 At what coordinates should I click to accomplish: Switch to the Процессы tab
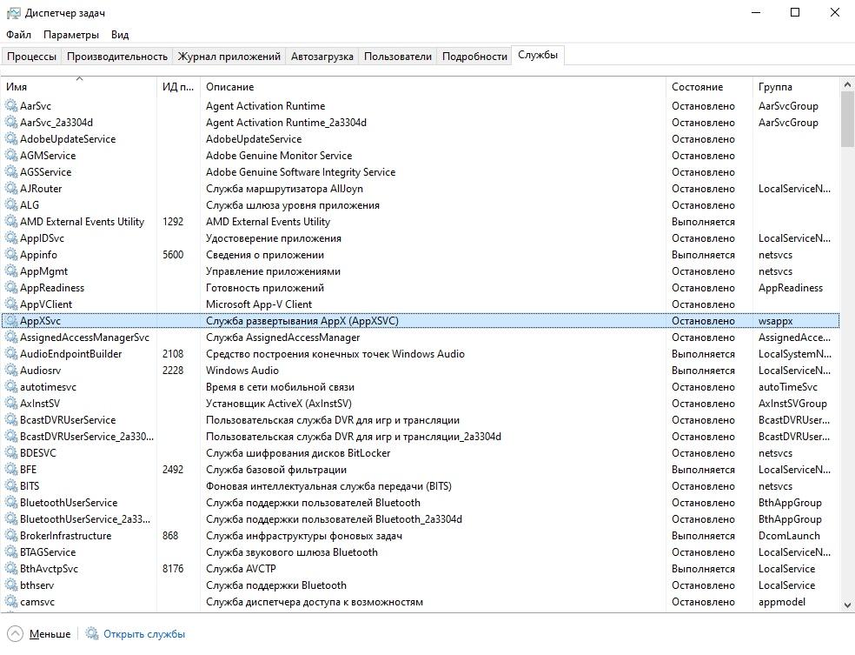[x=31, y=57]
